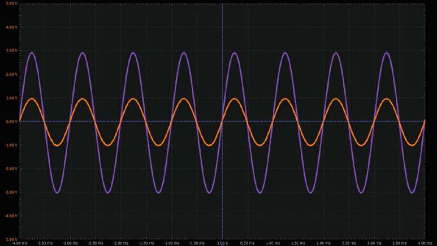Click the 4.00 V vertical axis label
The height and width of the screenshot is (246, 437).
pyautogui.click(x=11, y=27)
